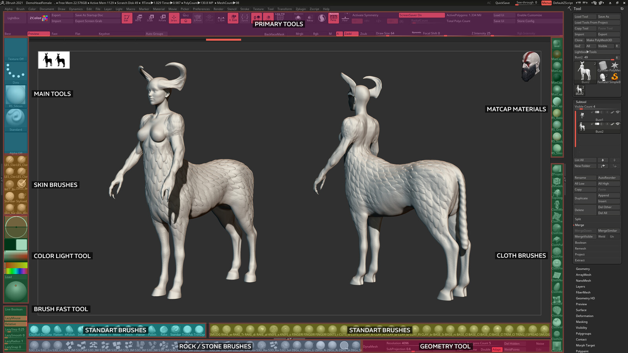Toggle V.Sym symmetry button
The image size is (628, 353).
[233, 18]
